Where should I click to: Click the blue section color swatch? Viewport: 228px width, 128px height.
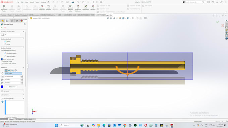[2, 86]
